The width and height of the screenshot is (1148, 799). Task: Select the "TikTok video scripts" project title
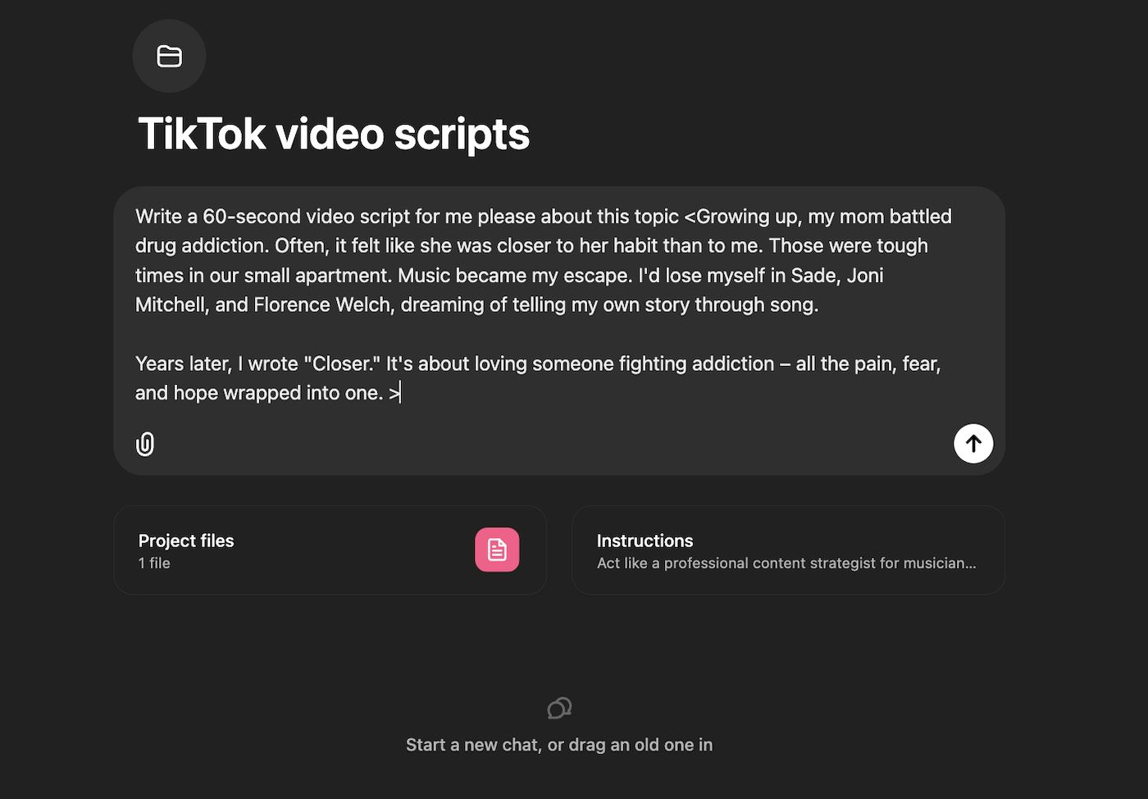click(x=334, y=134)
